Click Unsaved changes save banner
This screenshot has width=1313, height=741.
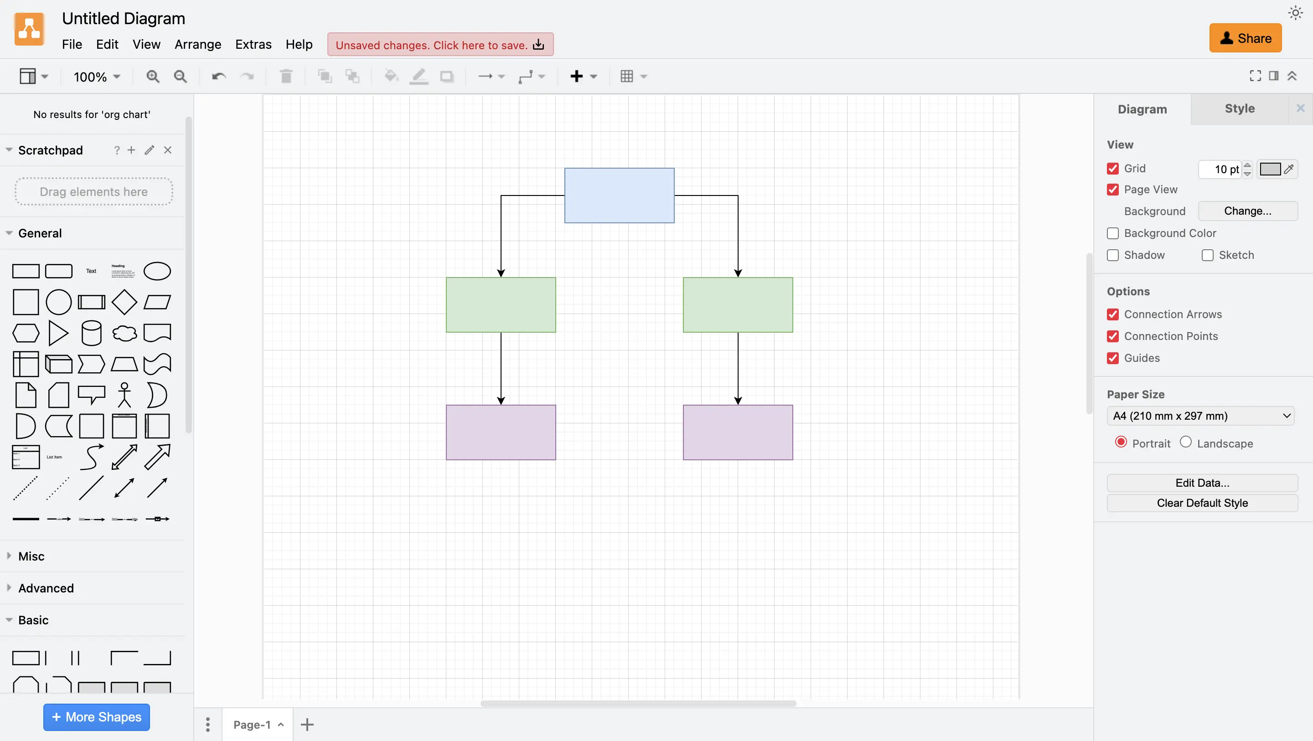440,45
